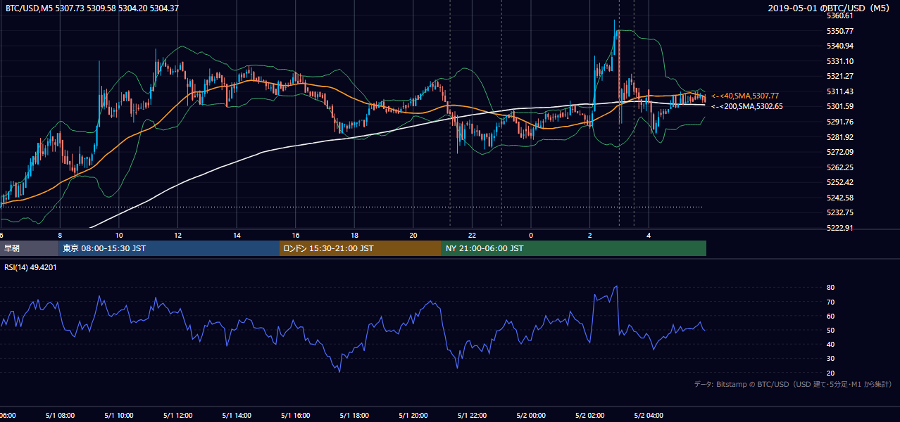Click price axis value 5232.75
Viewport: 900px width, 422px height.
[x=841, y=212]
